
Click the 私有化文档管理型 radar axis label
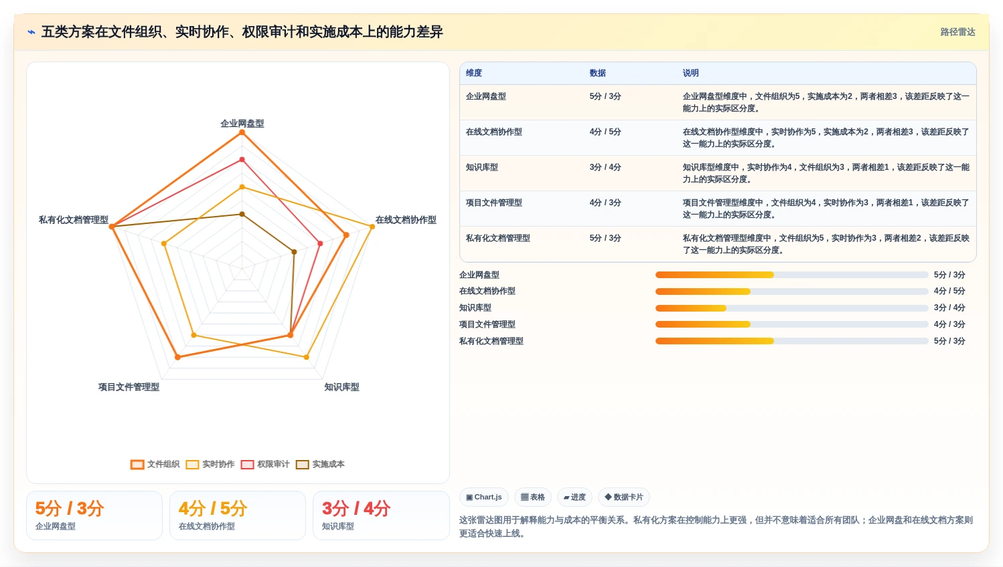pyautogui.click(x=74, y=219)
